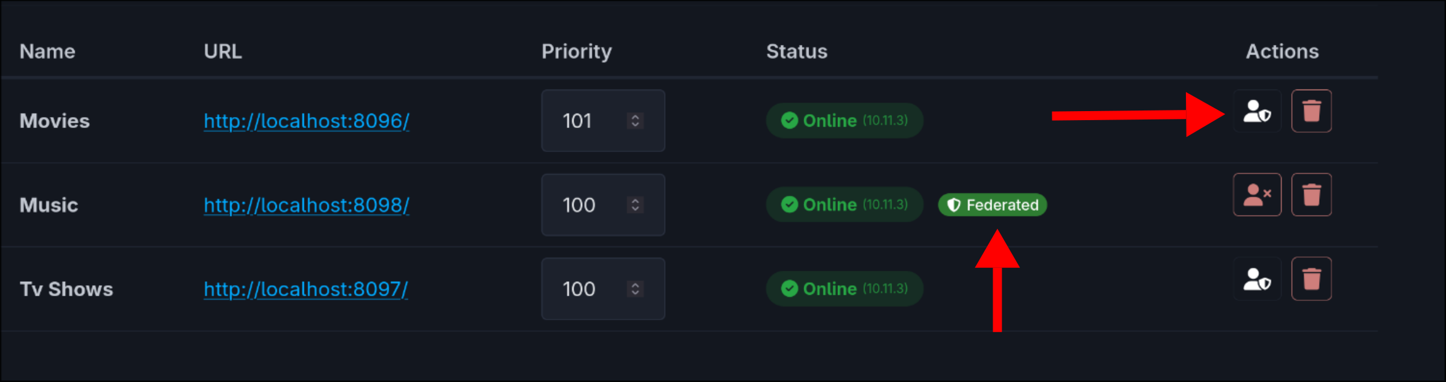This screenshot has width=1446, height=382.
Task: Decrement the Music priority stepper
Action: 635,209
